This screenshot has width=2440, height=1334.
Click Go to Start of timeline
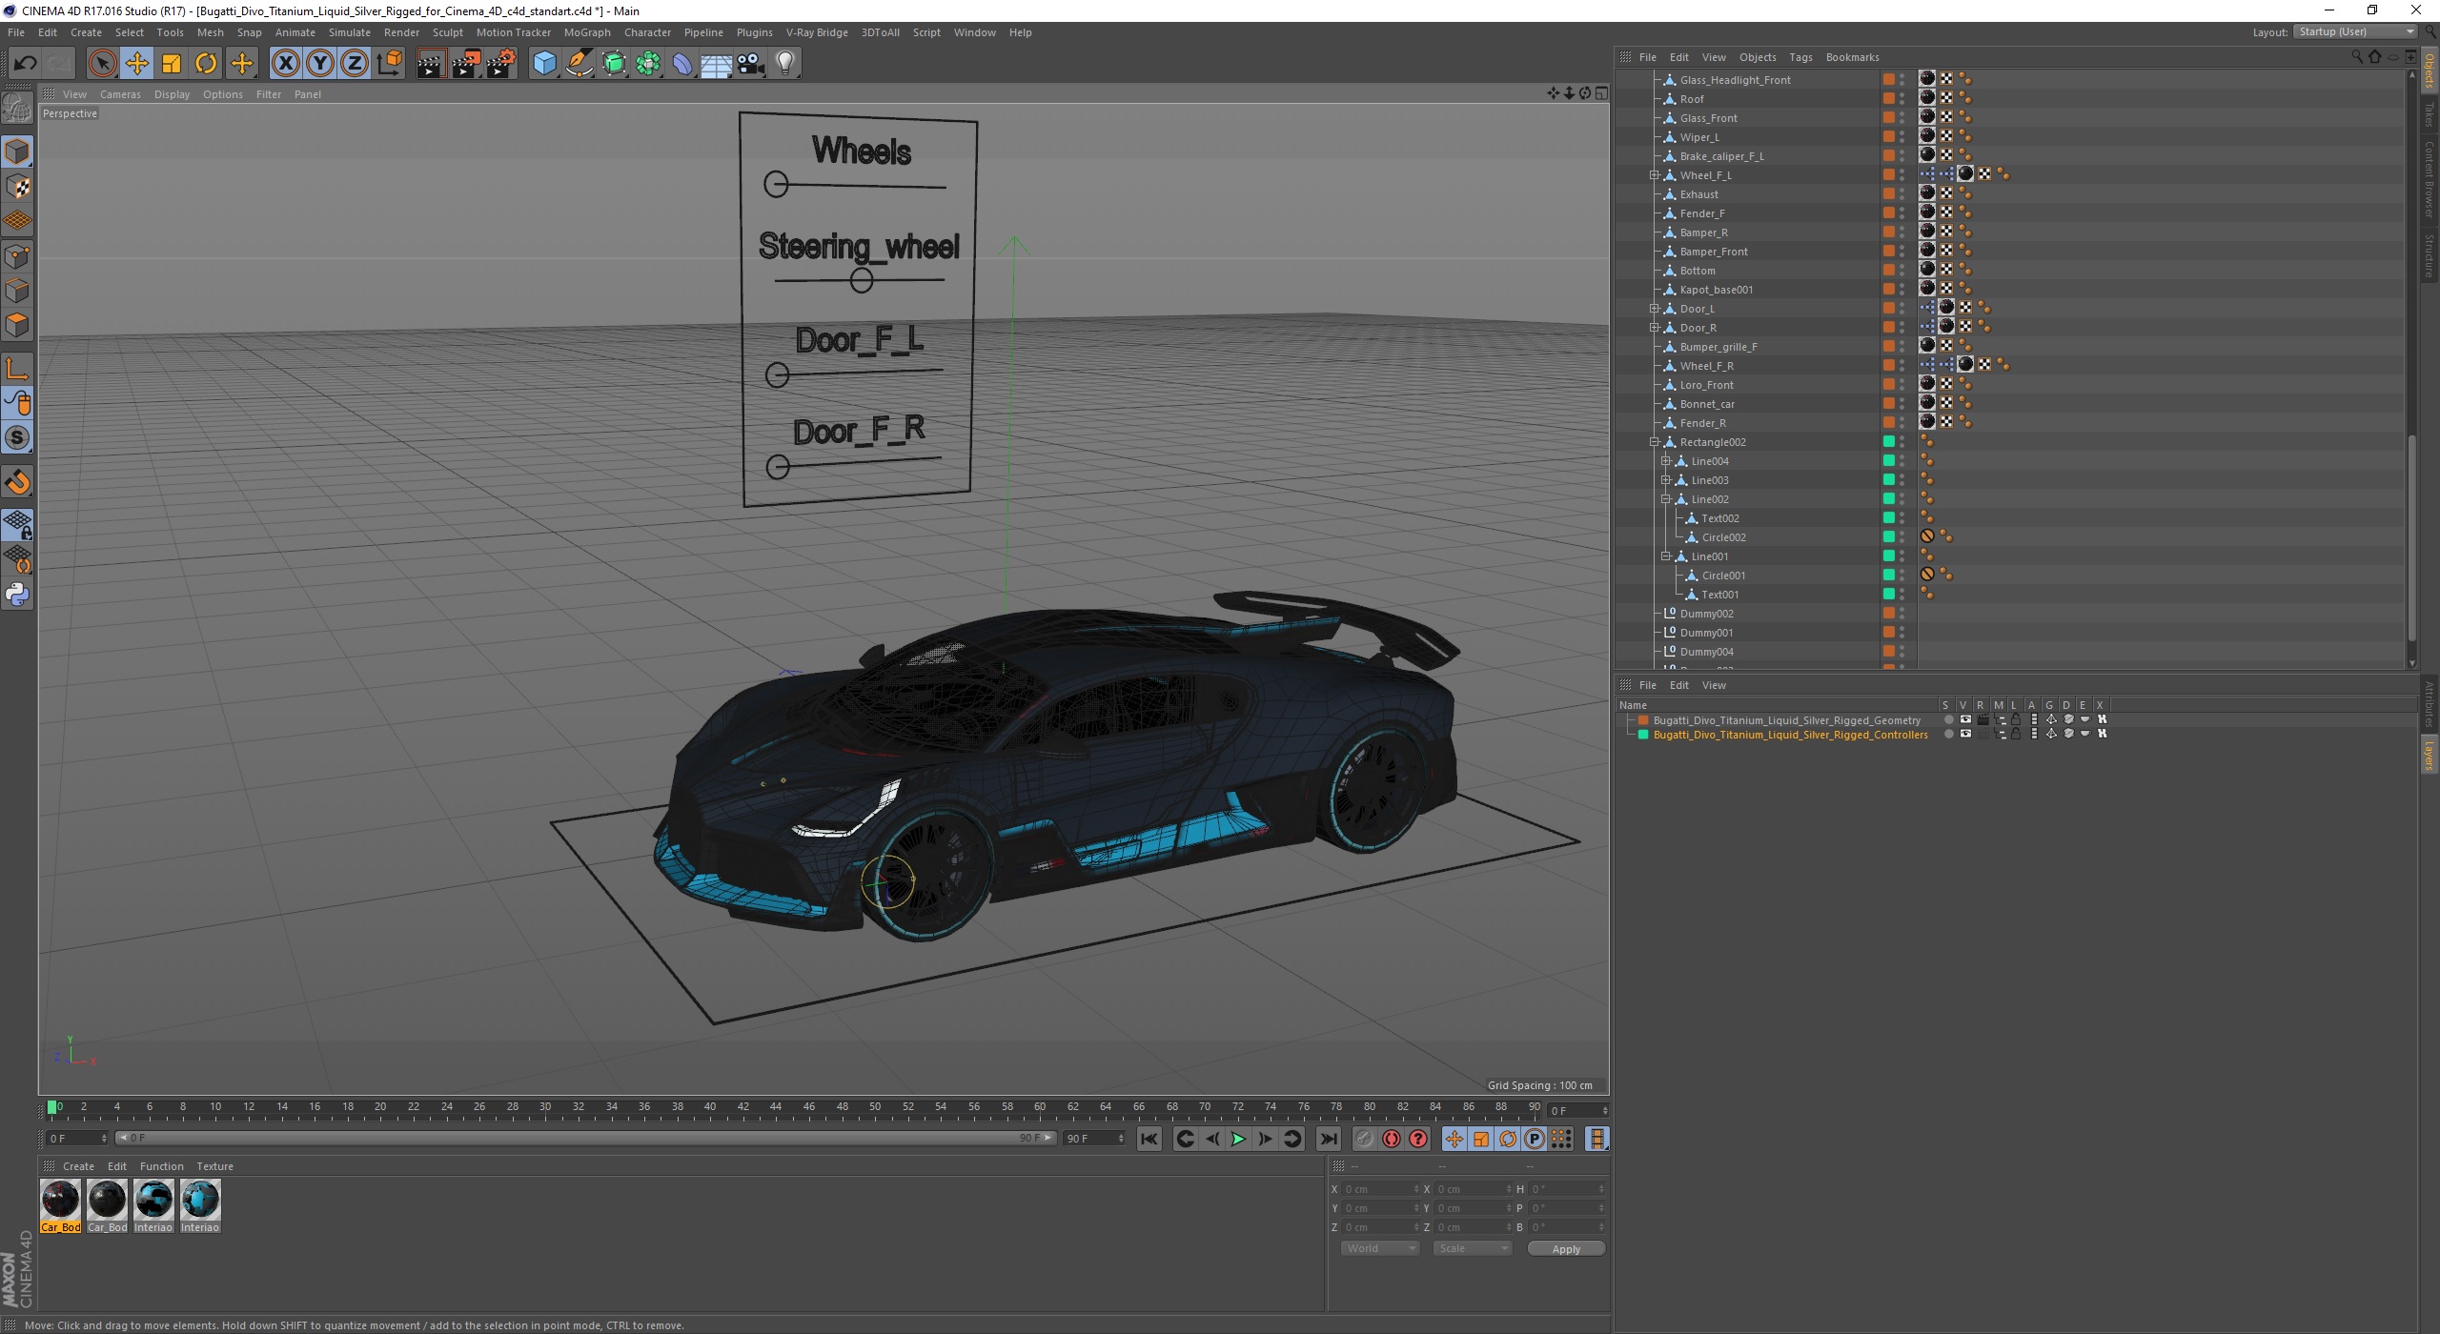click(x=1149, y=1139)
